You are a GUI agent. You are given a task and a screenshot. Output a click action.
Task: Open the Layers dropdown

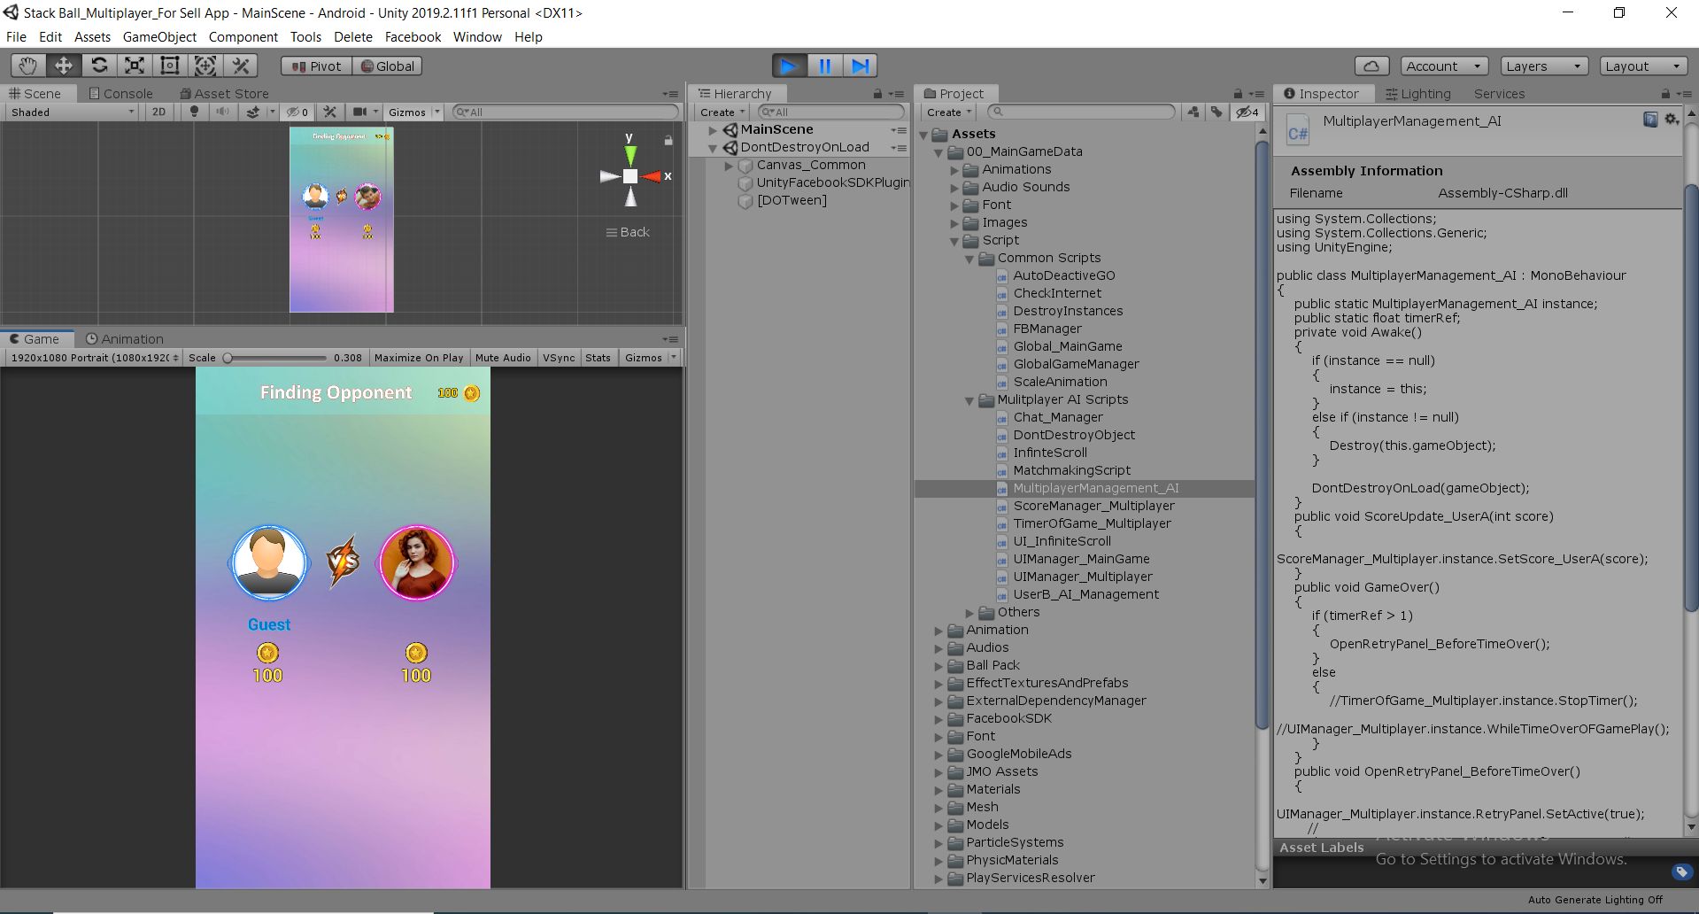click(1542, 66)
